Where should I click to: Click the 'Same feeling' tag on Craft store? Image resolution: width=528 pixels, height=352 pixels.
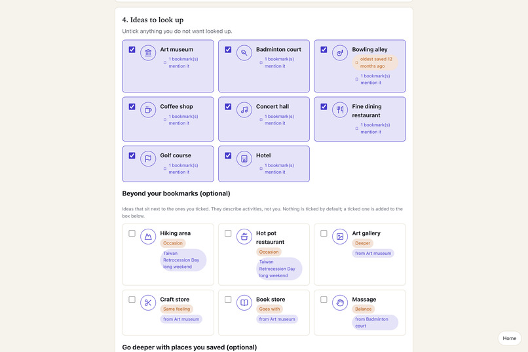pos(176,309)
